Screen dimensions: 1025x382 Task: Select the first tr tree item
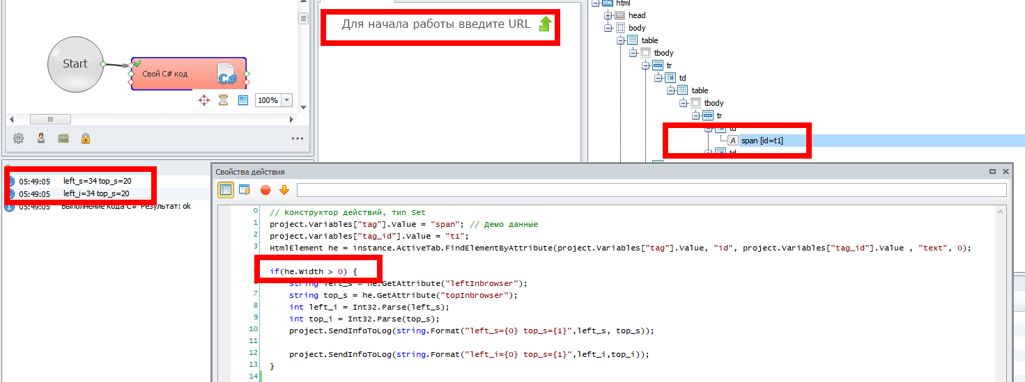669,65
